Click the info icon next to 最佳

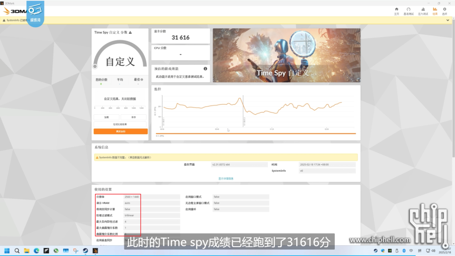click(x=142, y=80)
